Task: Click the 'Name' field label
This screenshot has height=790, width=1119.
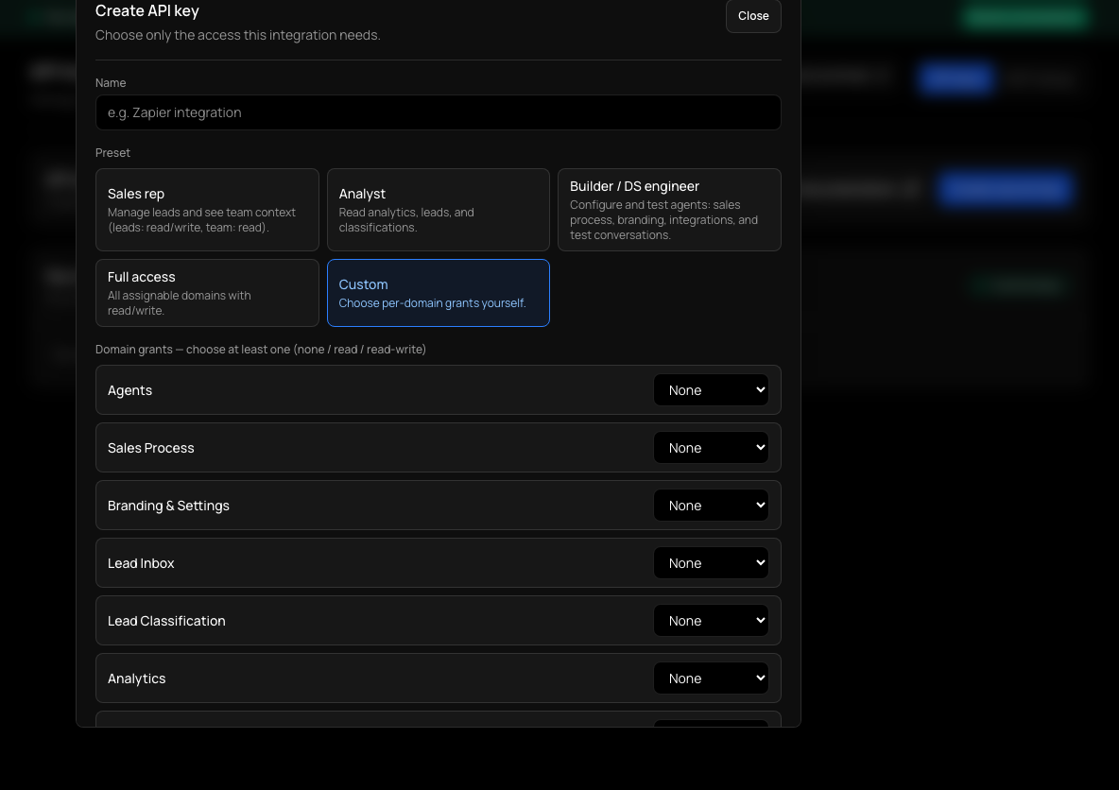Action: pos(111,83)
